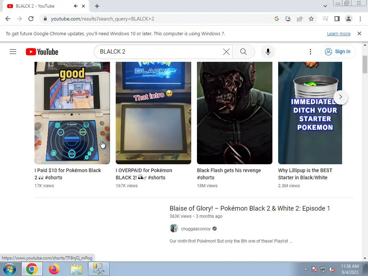
Task: Click the address bar URL
Action: 102,19
